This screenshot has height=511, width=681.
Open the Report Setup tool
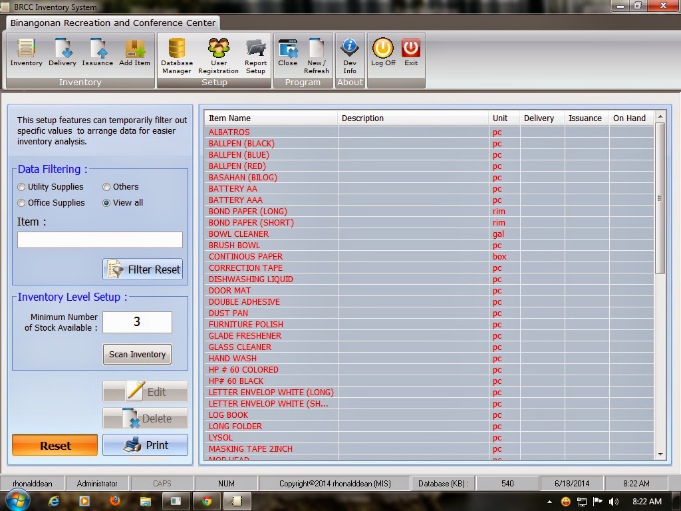256,53
